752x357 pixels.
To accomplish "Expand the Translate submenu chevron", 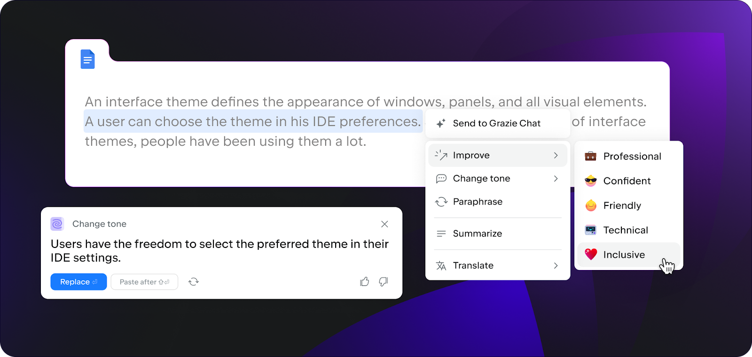I will pyautogui.click(x=556, y=265).
